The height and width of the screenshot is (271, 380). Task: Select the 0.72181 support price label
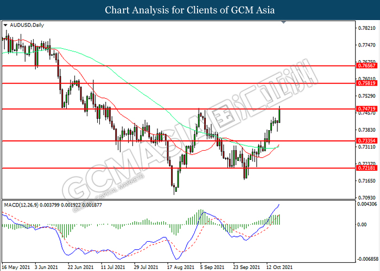366,168
